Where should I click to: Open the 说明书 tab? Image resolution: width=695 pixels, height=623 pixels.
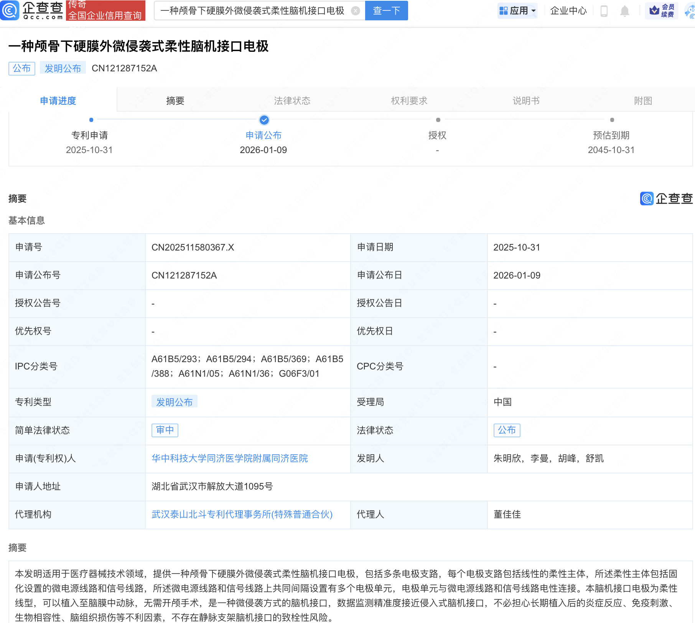point(526,101)
